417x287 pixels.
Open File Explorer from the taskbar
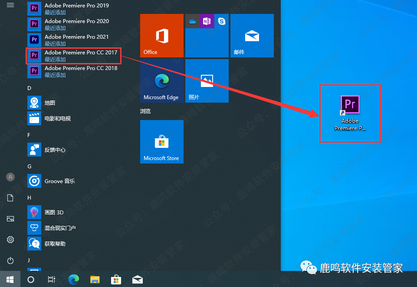tap(95, 280)
